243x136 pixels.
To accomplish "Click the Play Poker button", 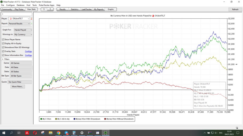I will [x=19, y=9].
